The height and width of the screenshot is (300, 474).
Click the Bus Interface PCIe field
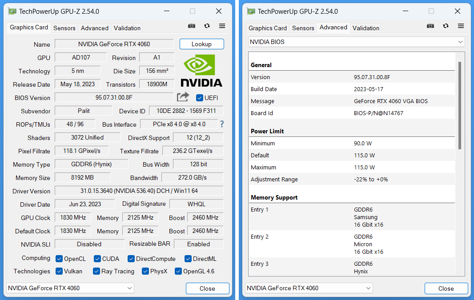(179, 124)
